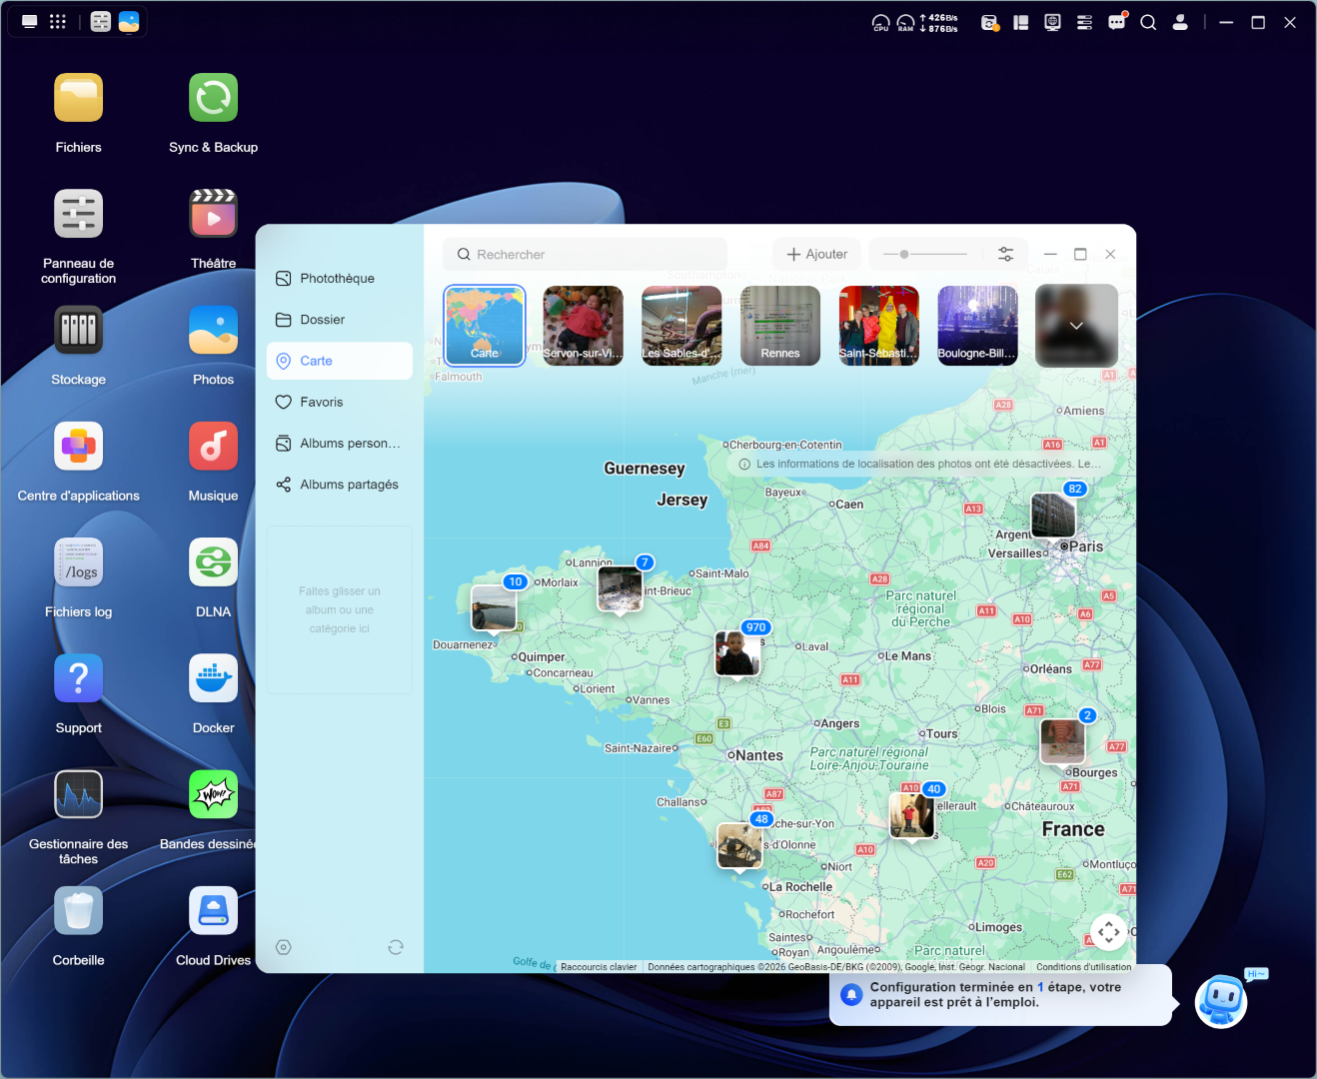Image resolution: width=1317 pixels, height=1079 pixels.
Task: Open the Servon-sur-Vi… location thumbnail
Action: pos(584,326)
